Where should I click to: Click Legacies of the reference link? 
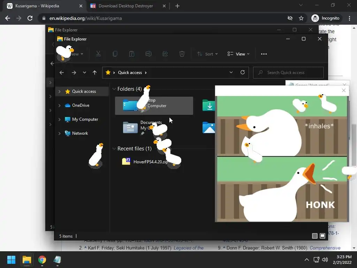tap(189, 248)
